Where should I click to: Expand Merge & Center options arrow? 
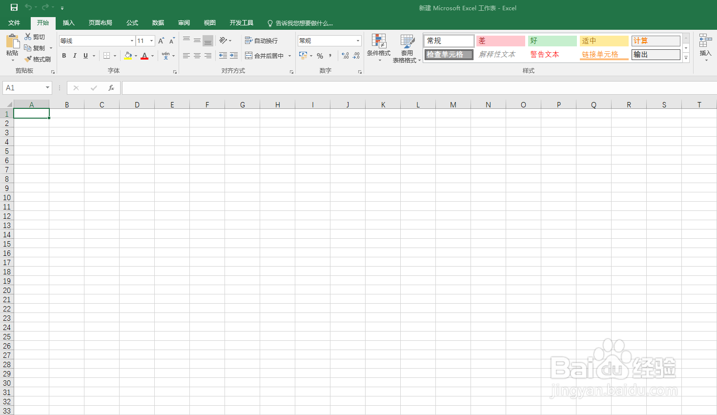pyautogui.click(x=289, y=56)
